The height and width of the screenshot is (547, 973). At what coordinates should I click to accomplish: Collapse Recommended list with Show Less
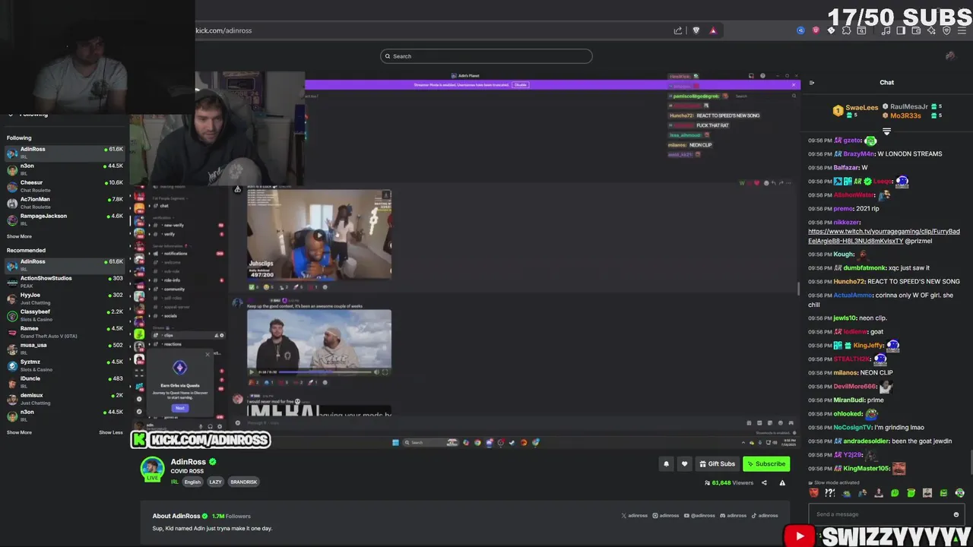point(111,432)
